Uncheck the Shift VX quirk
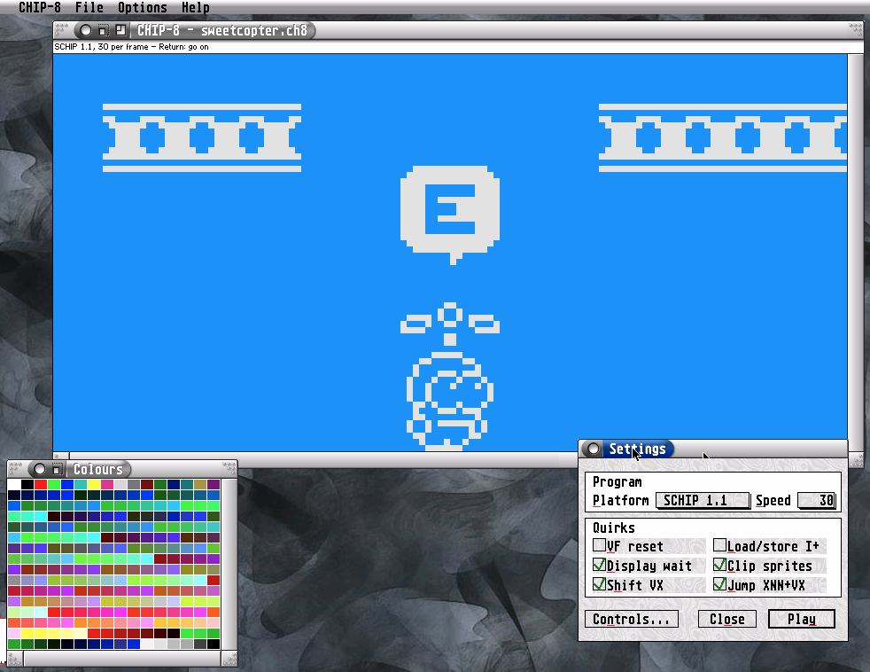This screenshot has width=870, height=672. coord(599,584)
